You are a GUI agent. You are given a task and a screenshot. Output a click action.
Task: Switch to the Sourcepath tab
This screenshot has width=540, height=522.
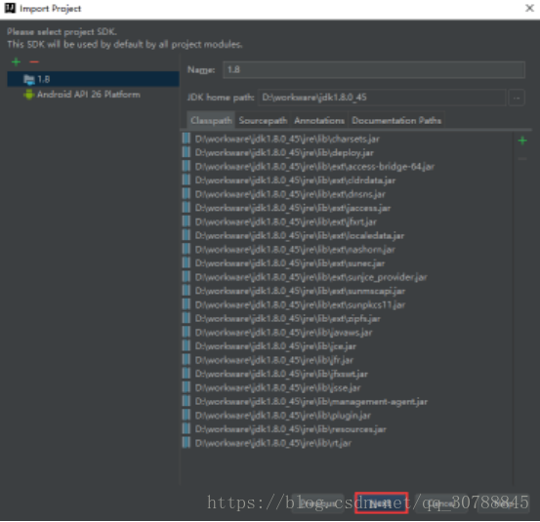point(263,120)
